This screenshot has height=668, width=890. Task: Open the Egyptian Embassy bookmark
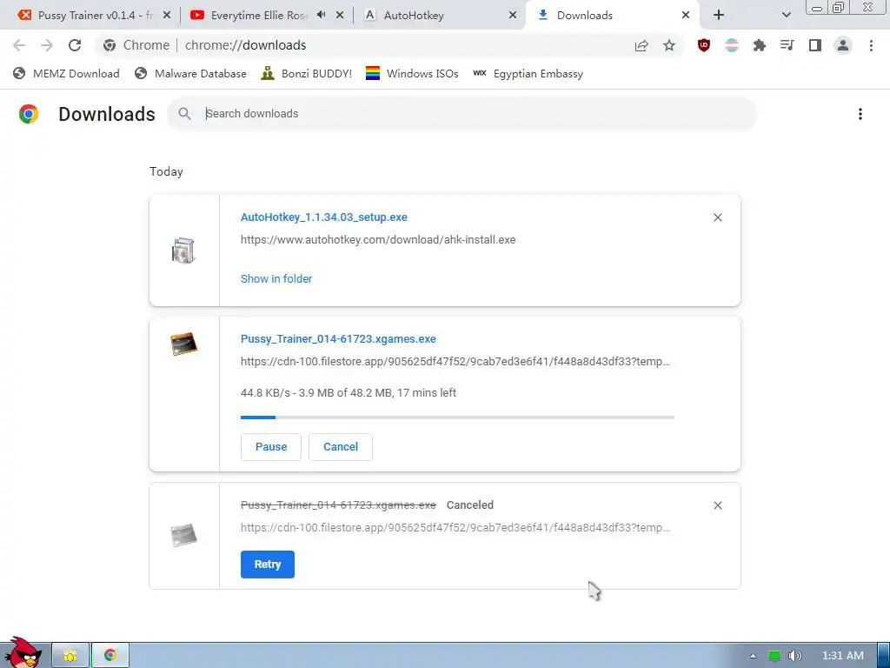click(528, 74)
